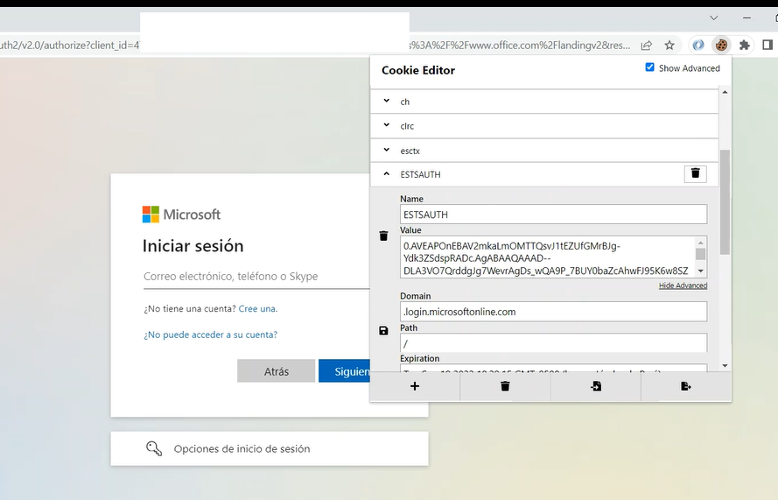Viewport: 778px width, 500px height.
Task: Open ¿No puede acceder a su cuenta? link
Action: click(x=210, y=335)
